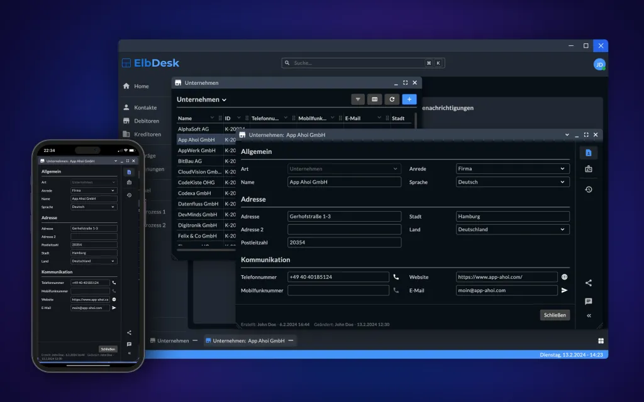Click the share icon in the desktop detail sidebar
Image resolution: width=644 pixels, height=402 pixels.
[x=589, y=283]
